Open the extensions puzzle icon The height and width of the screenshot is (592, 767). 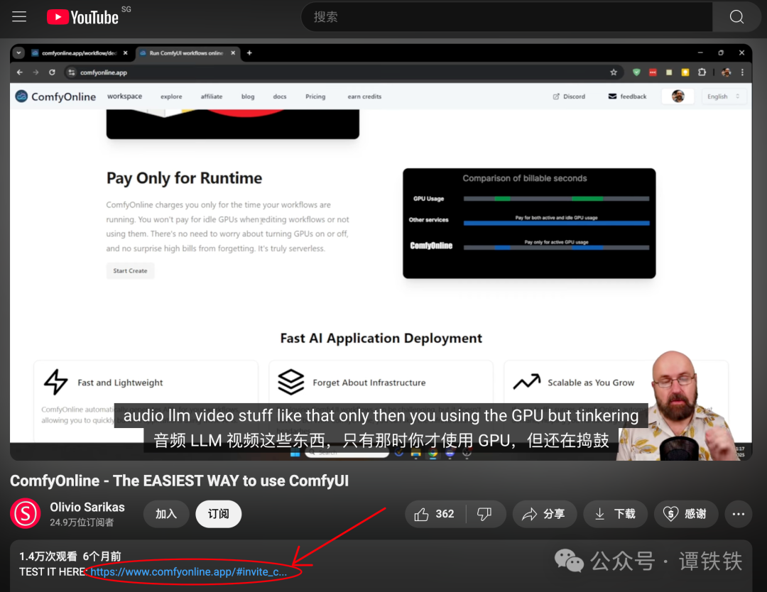[702, 72]
